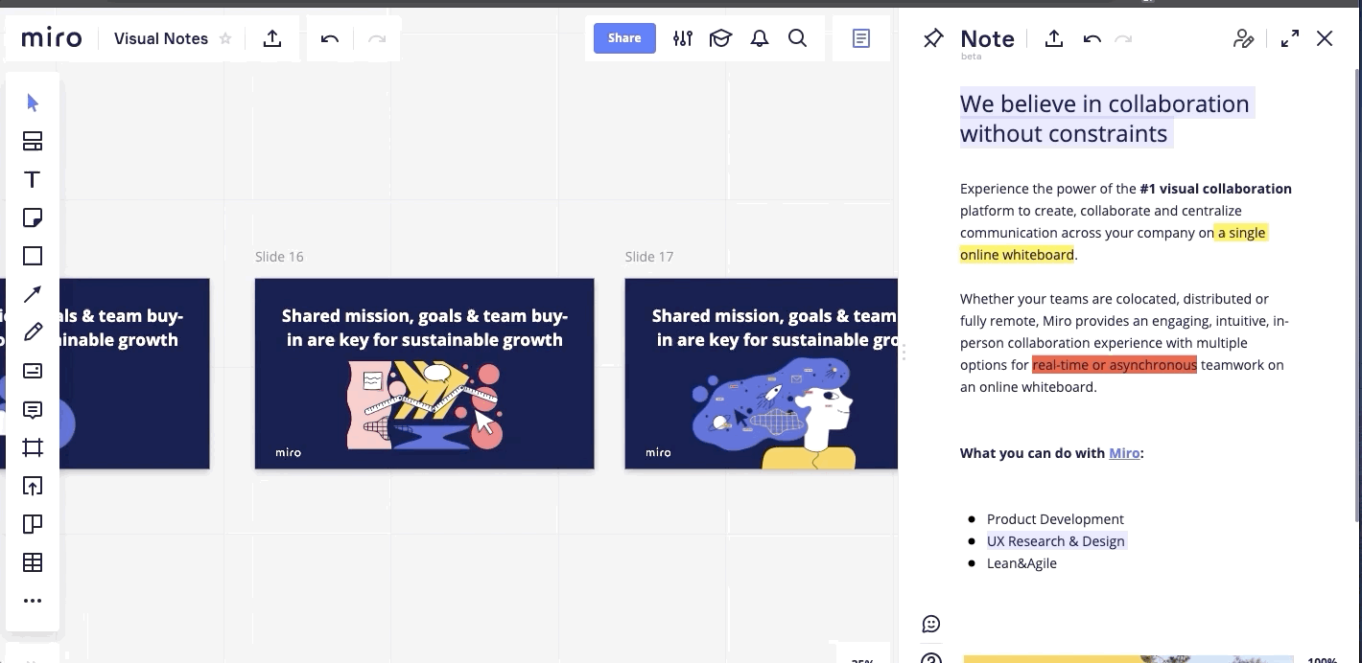Screen dimensions: 1362x663
Task: Open the Upload tool in left toolbar
Action: [33, 486]
